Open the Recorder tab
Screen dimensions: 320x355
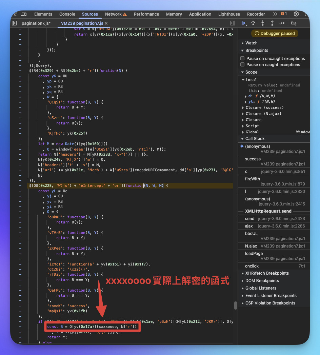pos(256,14)
